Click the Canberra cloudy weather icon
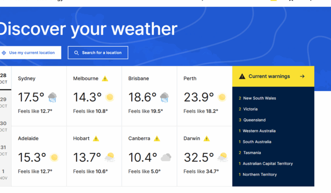Screen dimensions: 331x193 [x=166, y=157]
